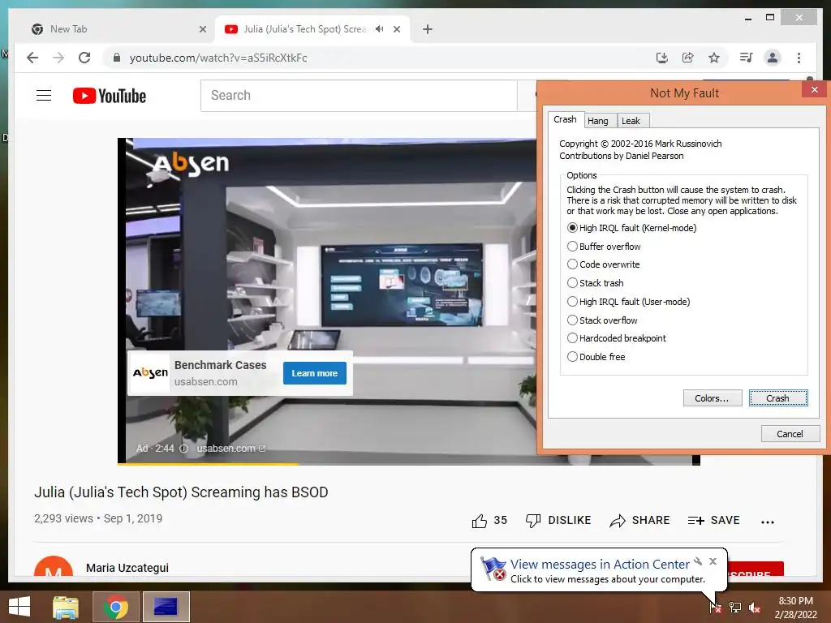
Task: Share the video
Action: click(x=639, y=520)
